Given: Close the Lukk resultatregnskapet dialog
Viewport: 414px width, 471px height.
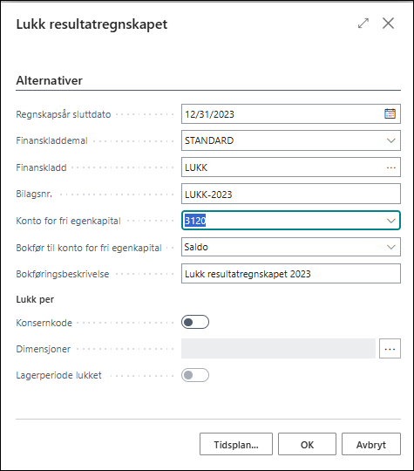Looking at the screenshot, I should point(388,24).
